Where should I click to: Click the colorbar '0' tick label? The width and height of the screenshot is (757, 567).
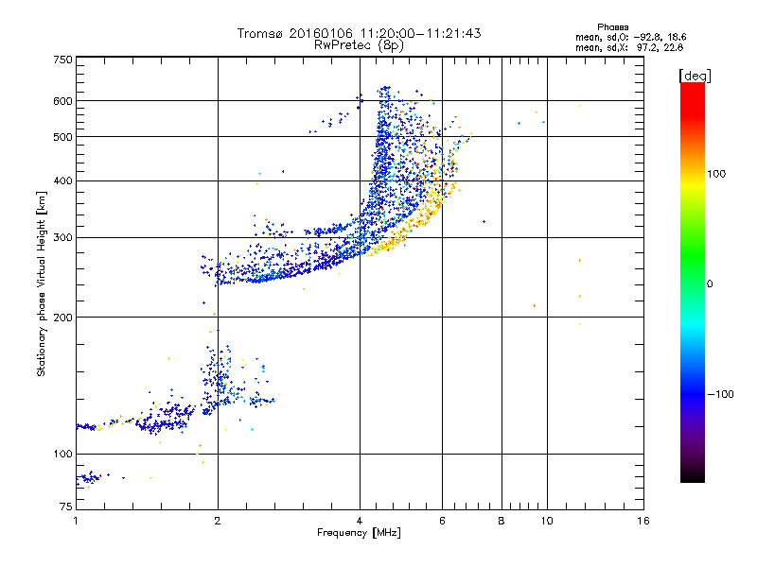coord(710,284)
